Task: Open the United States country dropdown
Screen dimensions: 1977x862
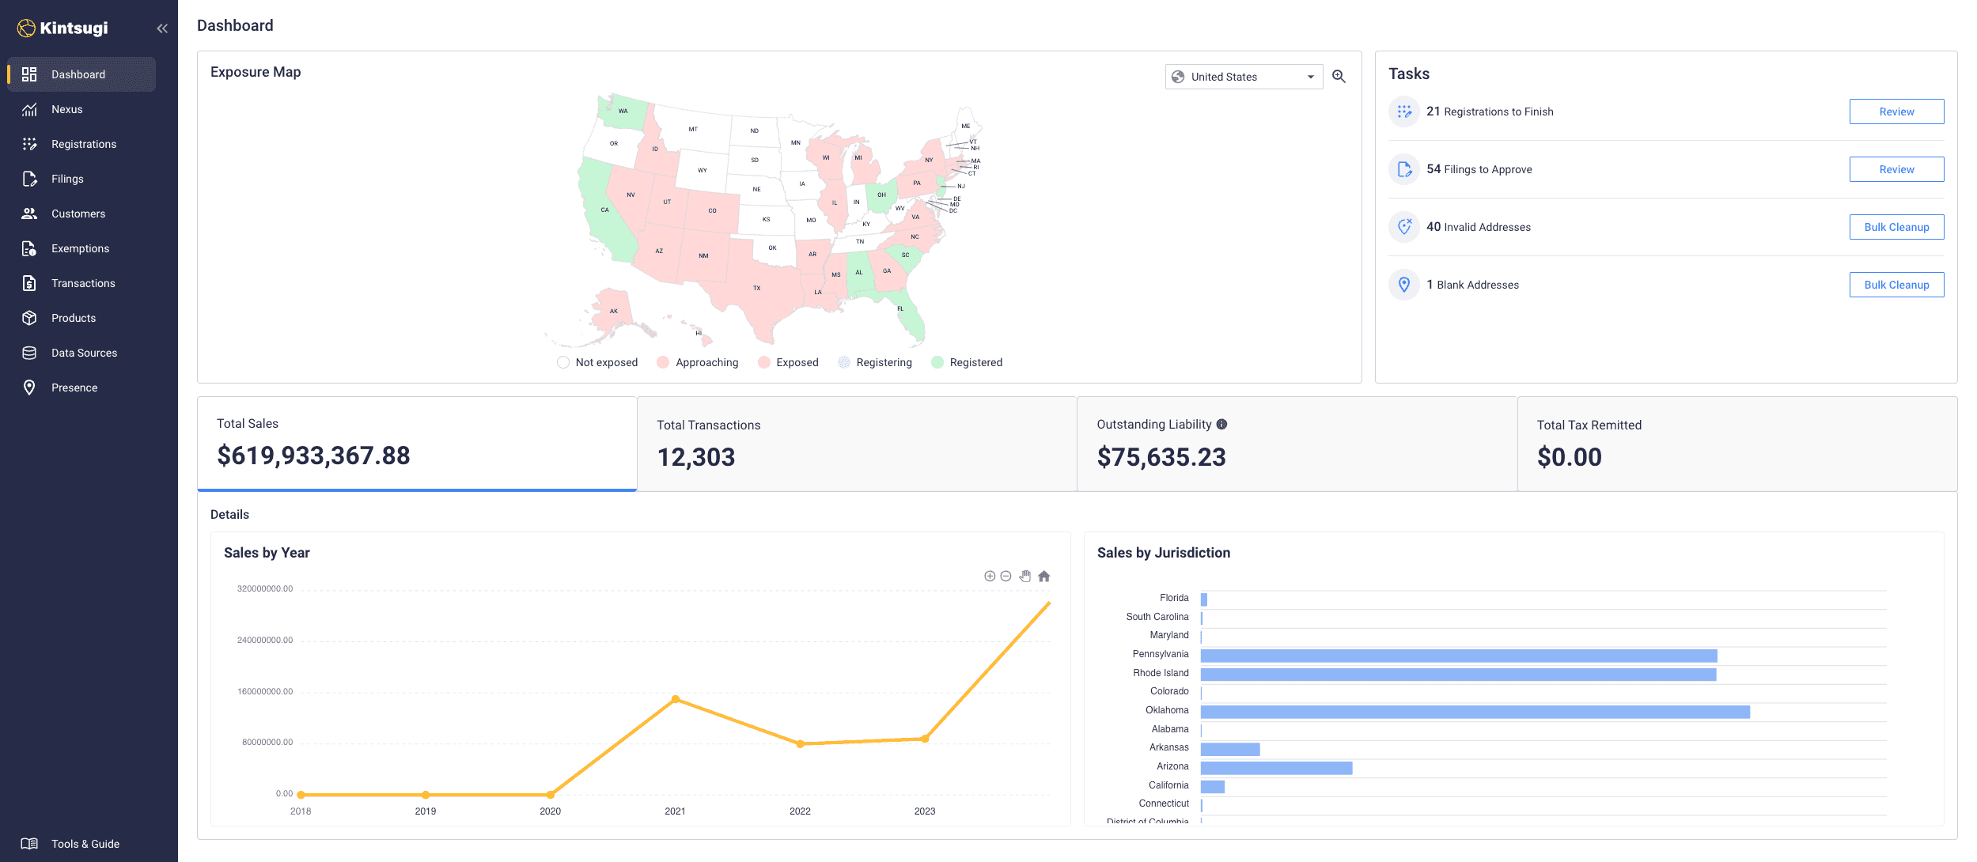Action: 1243,77
